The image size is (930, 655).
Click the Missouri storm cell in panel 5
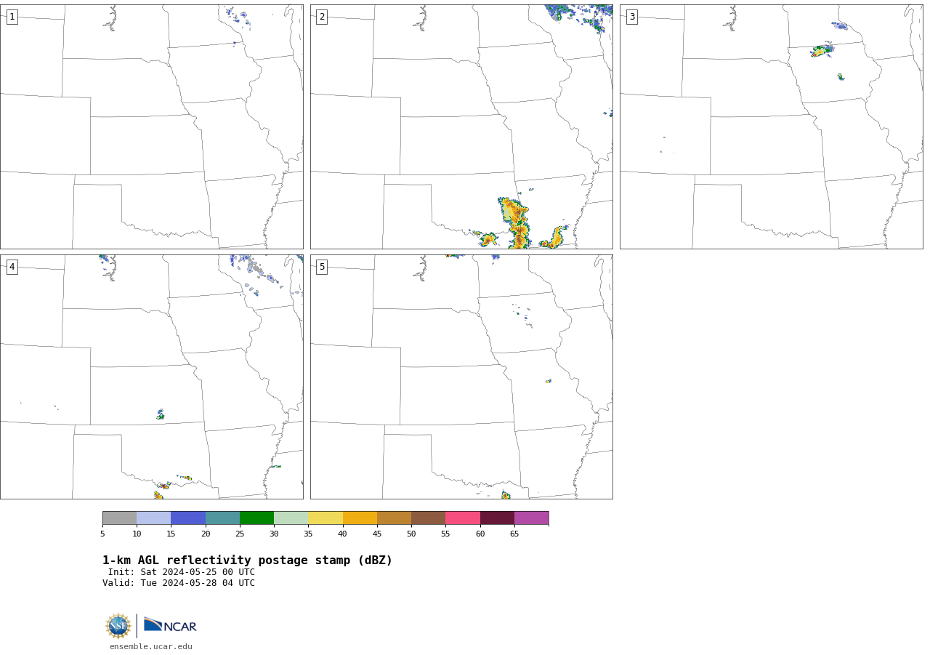pos(549,381)
